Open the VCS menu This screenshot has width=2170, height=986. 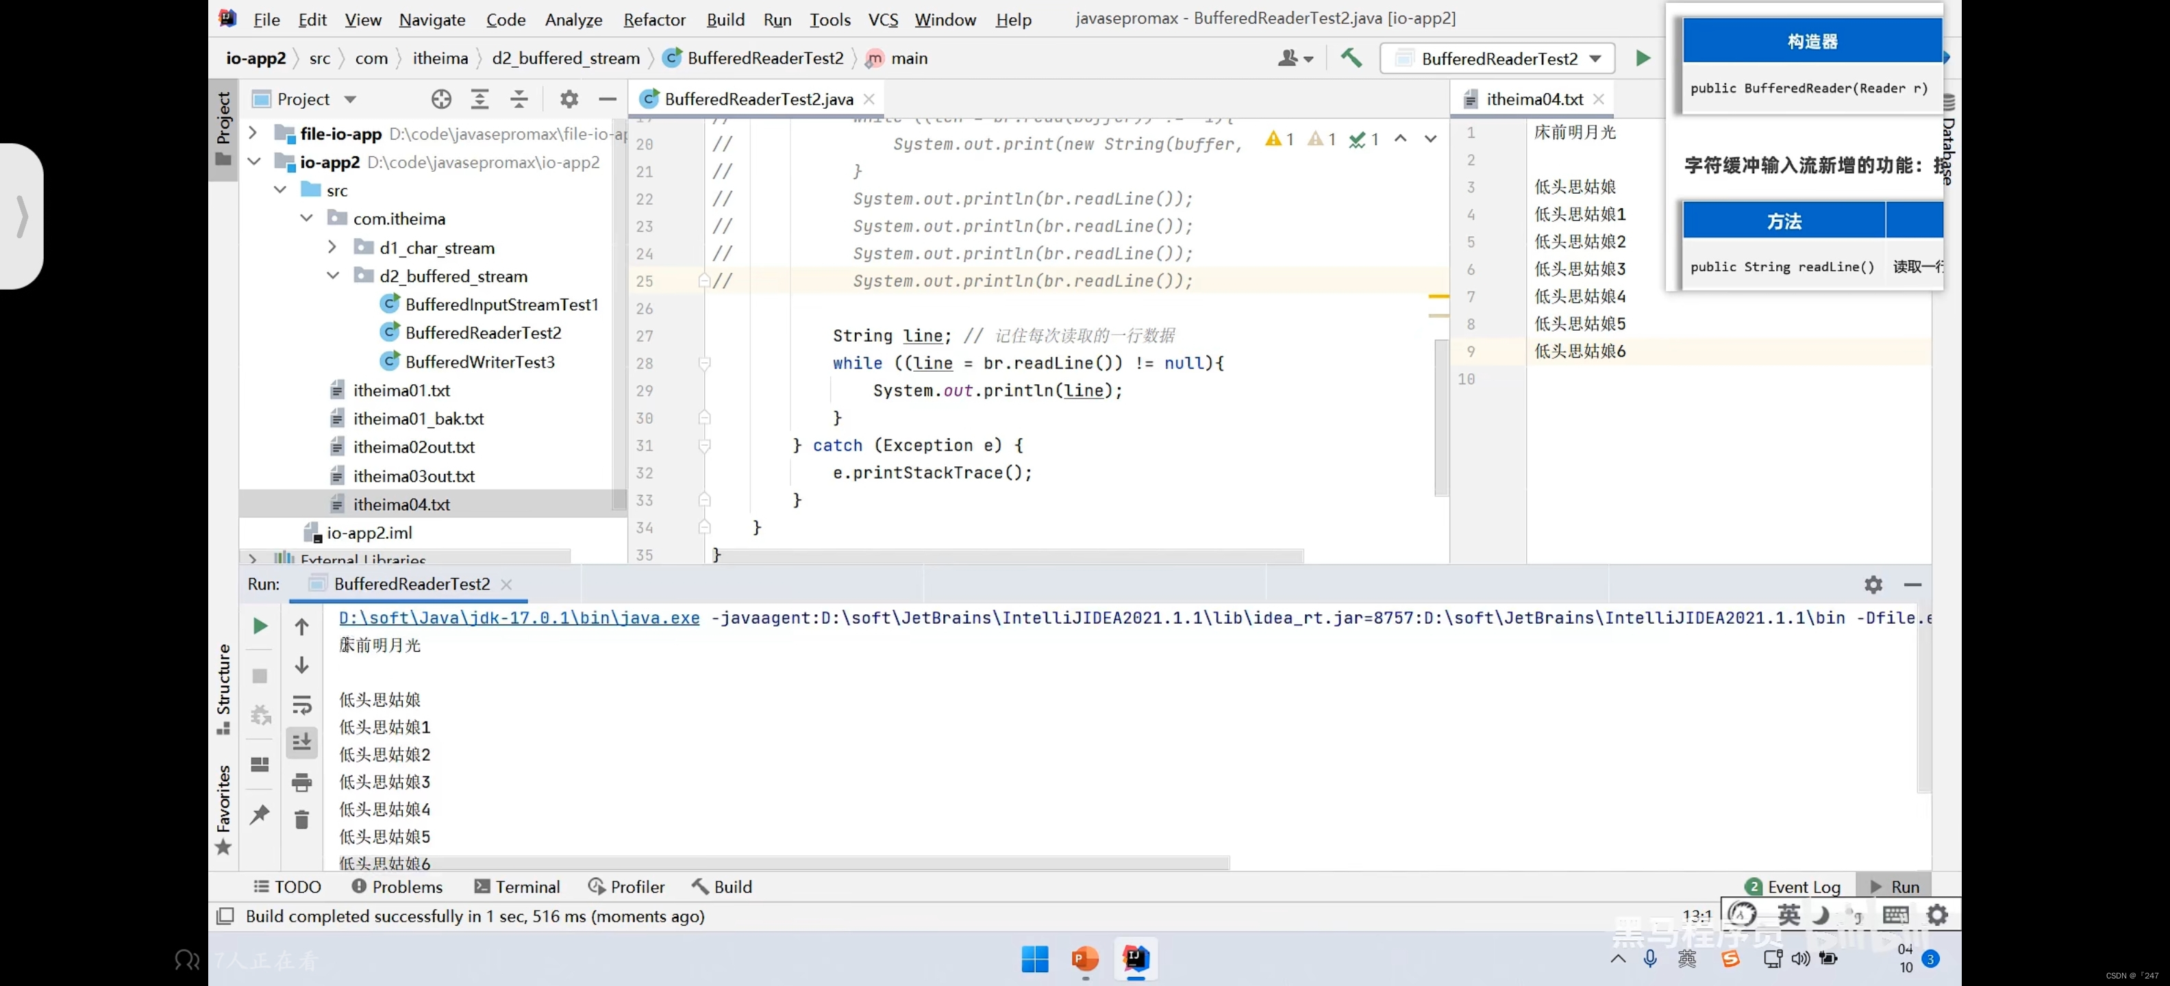(x=883, y=18)
